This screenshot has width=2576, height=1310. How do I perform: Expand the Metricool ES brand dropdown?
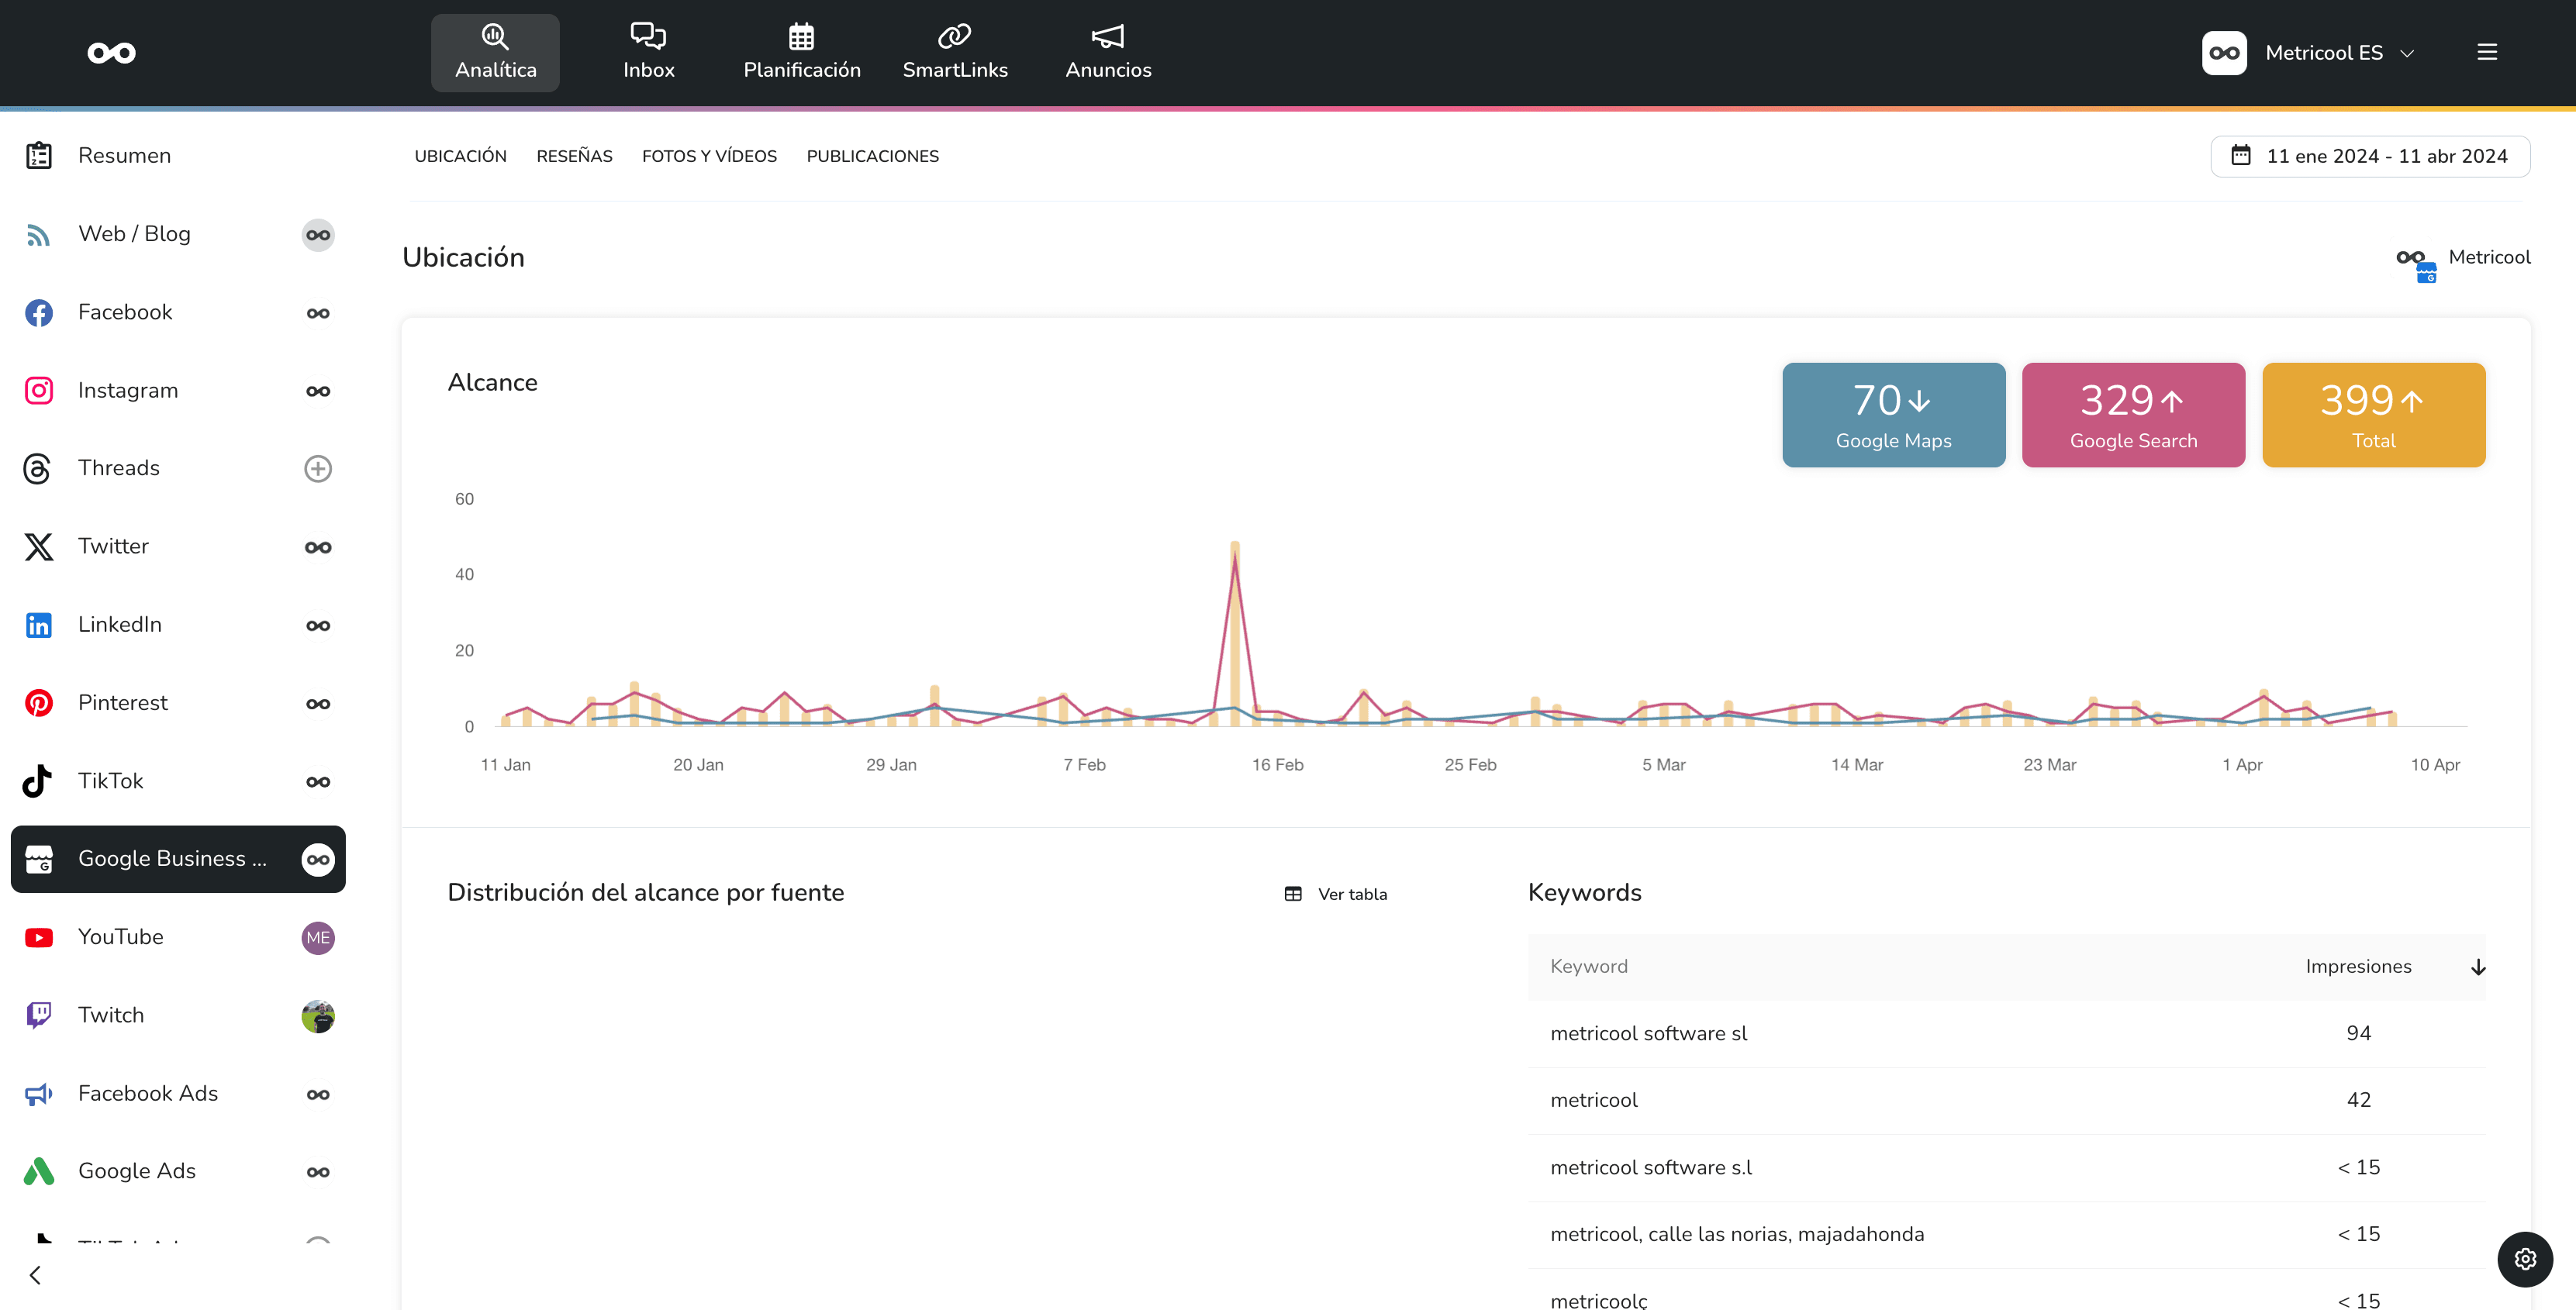(x=2407, y=53)
